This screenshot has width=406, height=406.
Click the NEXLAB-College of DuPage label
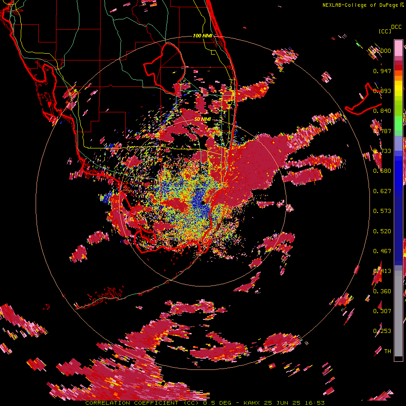pyautogui.click(x=360, y=5)
